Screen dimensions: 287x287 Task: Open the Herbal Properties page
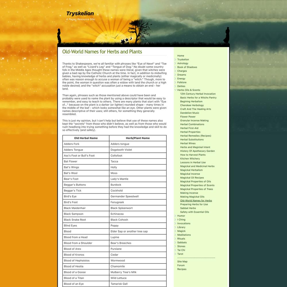tap(190, 132)
